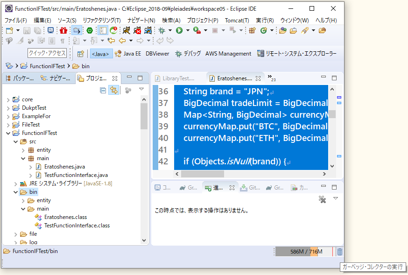Click the Stop Tomcat icon with red X
Image resolution: width=408 pixels, height=275 pixels.
[137, 31]
